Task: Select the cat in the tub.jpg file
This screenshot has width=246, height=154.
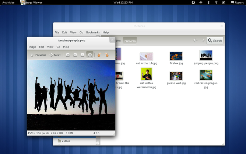Action: click(x=146, y=56)
